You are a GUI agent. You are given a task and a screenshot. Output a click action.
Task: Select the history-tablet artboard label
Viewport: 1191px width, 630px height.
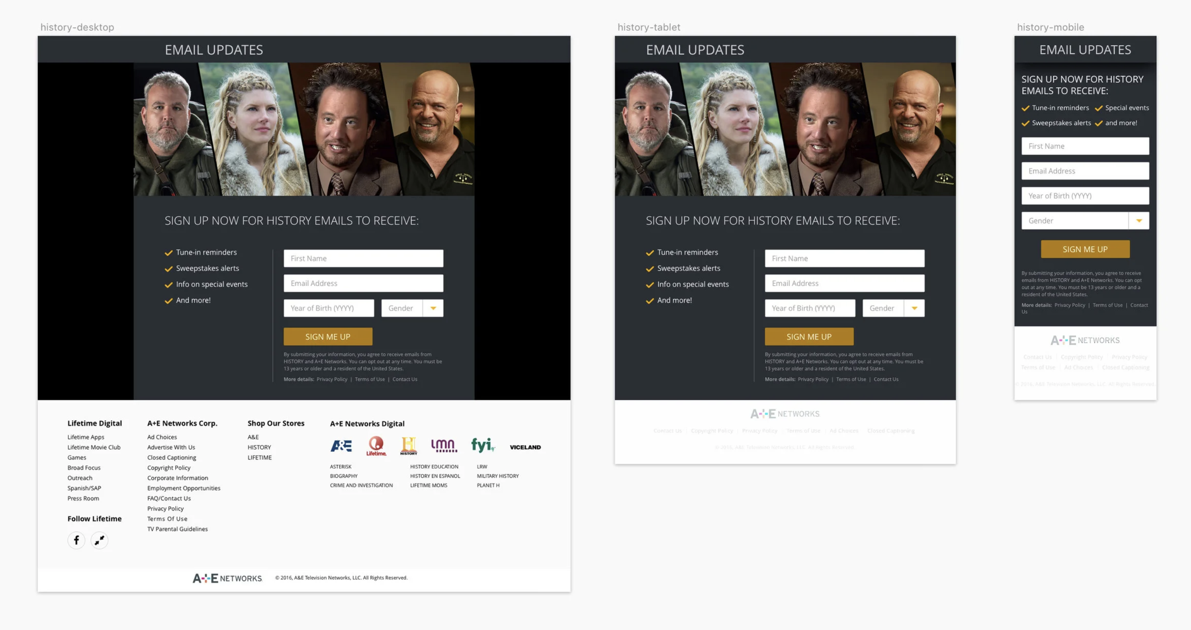[x=649, y=27]
